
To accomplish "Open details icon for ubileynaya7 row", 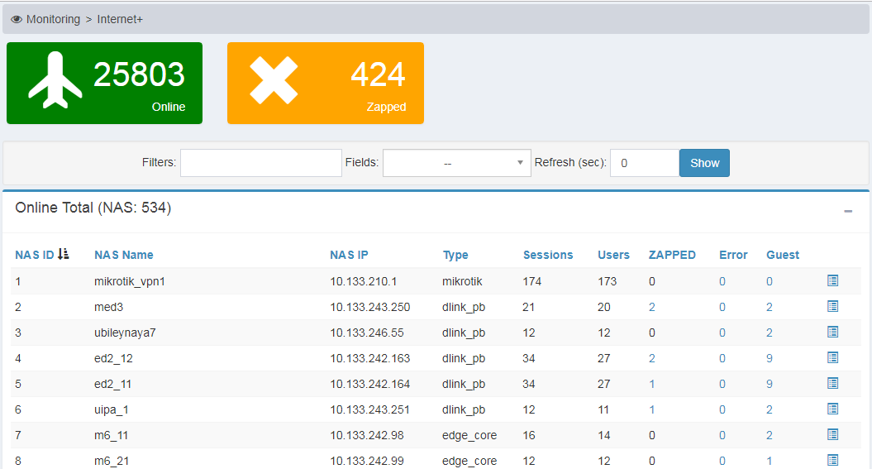I will tap(832, 333).
